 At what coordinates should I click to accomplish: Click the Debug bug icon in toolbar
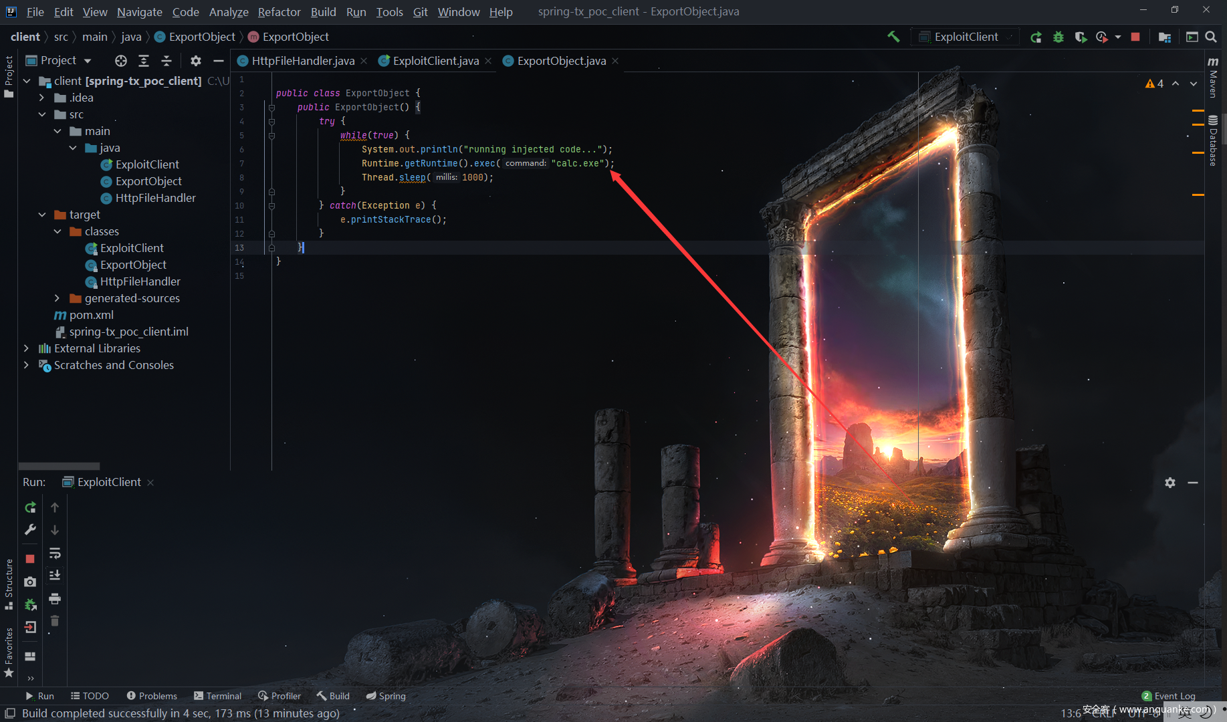coord(1058,37)
